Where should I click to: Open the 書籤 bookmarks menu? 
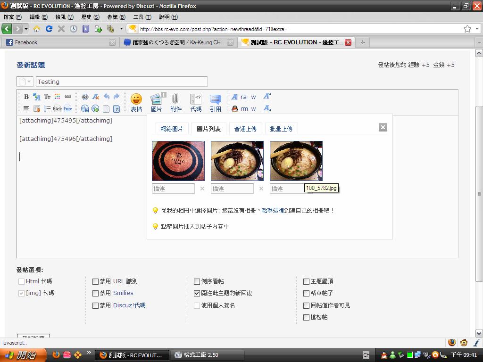(x=116, y=17)
